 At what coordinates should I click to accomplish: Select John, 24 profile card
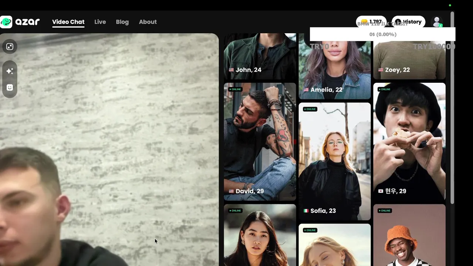click(x=260, y=56)
